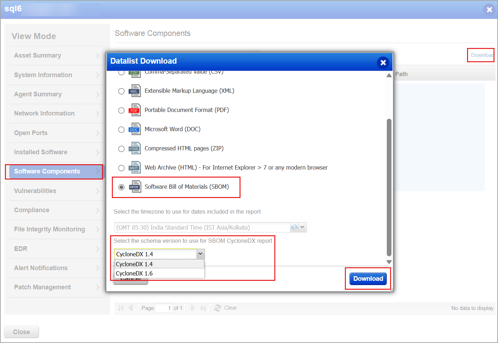Click the Path column header
This screenshot has height=343, width=498.
click(401, 74)
